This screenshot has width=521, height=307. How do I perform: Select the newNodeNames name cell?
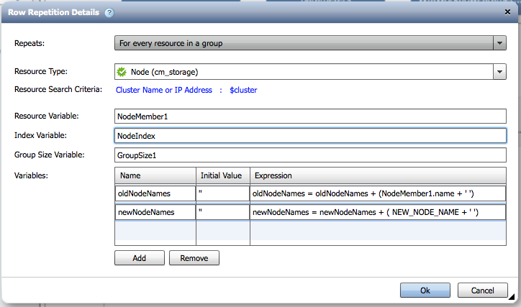click(155, 212)
